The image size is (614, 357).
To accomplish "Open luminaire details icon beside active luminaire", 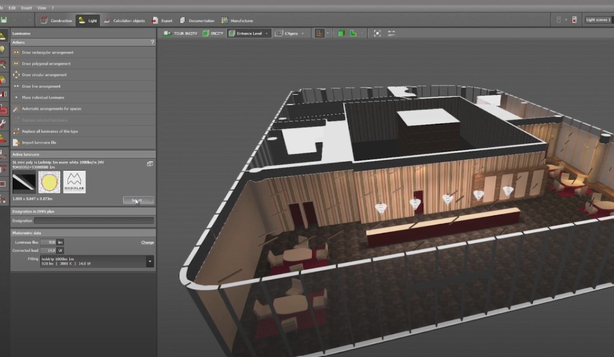I will click(150, 163).
